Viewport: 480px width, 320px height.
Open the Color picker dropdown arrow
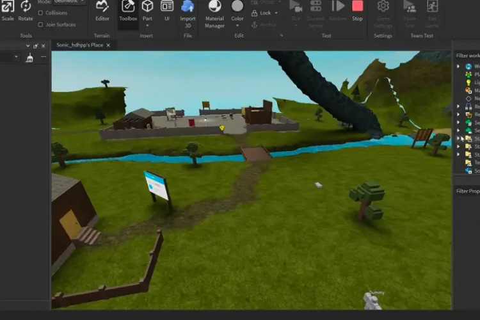point(237,26)
